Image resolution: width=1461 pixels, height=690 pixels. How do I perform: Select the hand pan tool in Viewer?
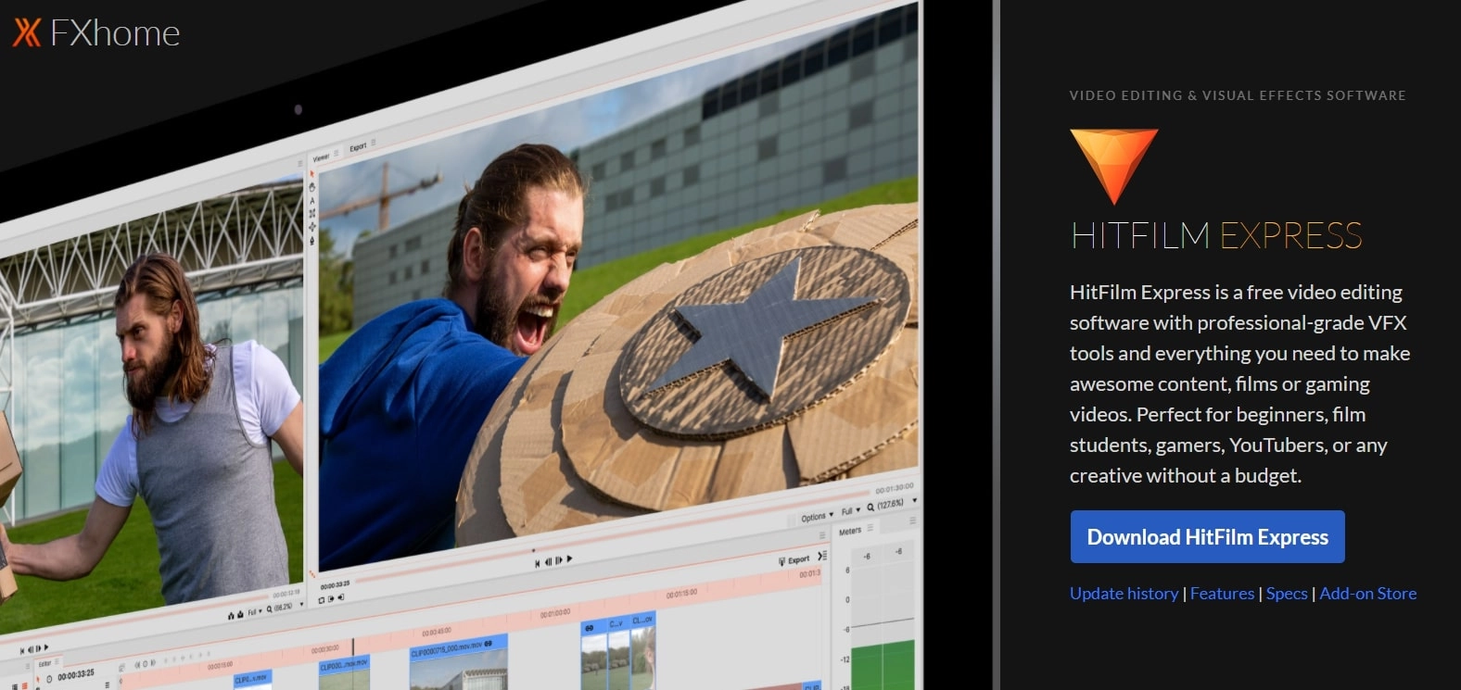click(x=312, y=187)
